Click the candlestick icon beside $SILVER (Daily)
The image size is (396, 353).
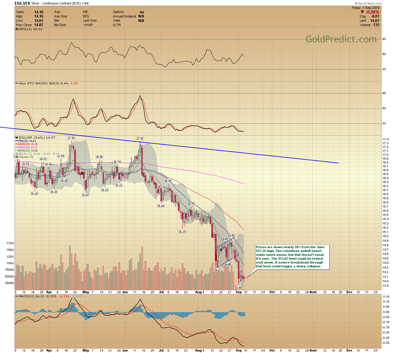tap(17, 138)
